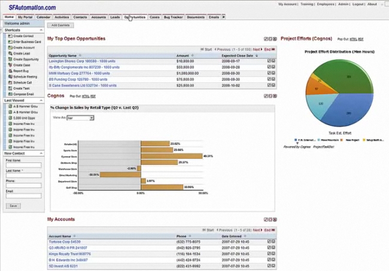Click edit icon in Lexington Shores Corp row
389x271 pixels.
tap(269, 61)
